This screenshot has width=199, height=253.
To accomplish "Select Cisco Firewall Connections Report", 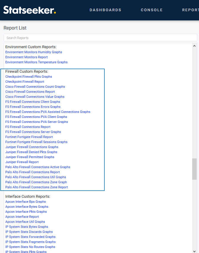I will 30,92.
